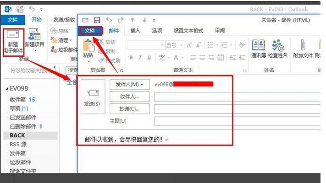Open Inbox (收件箱) folder
The width and height of the screenshot is (326, 183).
click(x=22, y=100)
